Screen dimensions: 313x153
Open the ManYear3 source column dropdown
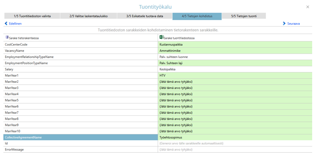(235, 88)
